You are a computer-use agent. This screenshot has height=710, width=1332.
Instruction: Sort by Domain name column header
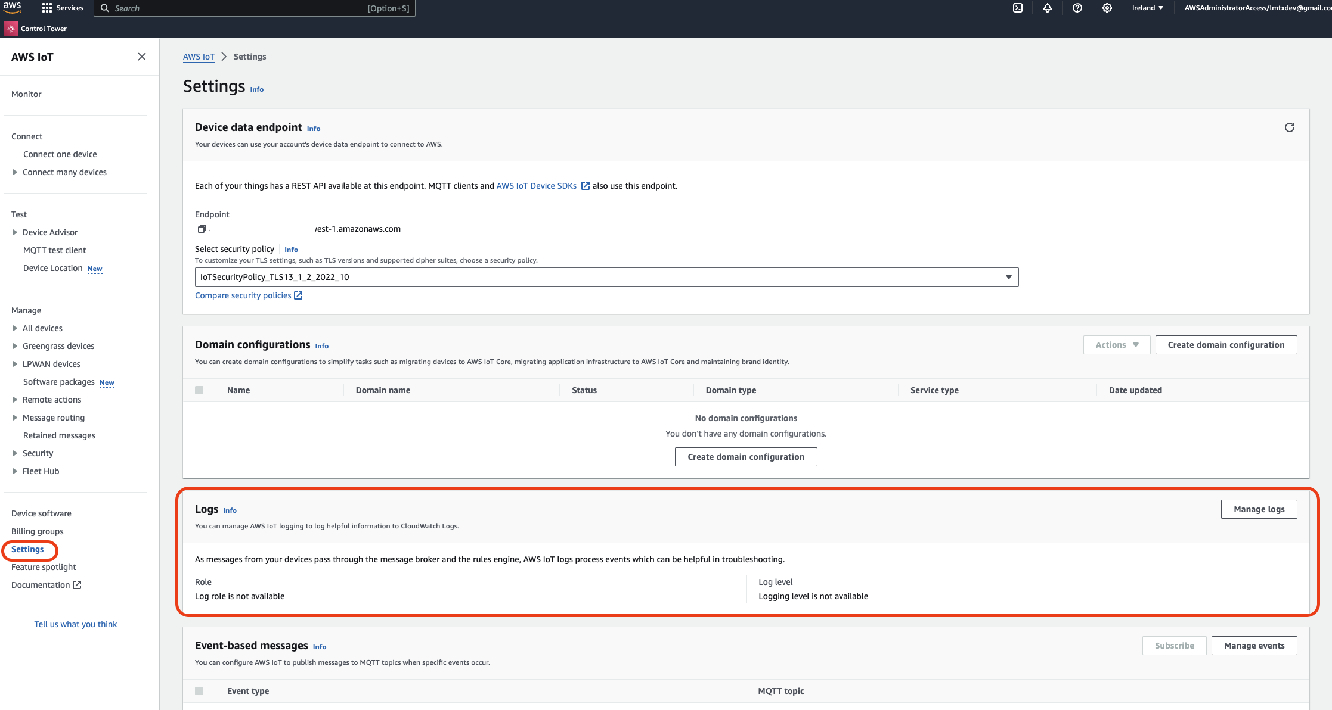pos(383,390)
